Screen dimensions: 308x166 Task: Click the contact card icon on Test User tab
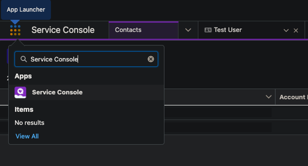pos(208,30)
